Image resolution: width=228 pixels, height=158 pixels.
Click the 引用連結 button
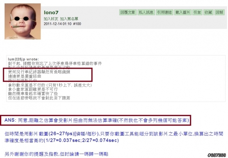tap(165, 12)
